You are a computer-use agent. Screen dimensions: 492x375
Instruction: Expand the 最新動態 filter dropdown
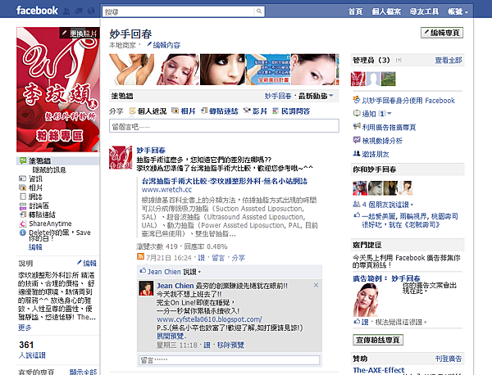pyautogui.click(x=316, y=96)
